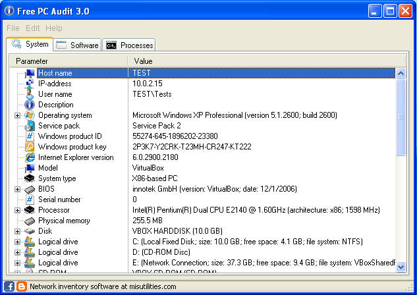
Task: Click the User name person icon
Action: point(30,94)
